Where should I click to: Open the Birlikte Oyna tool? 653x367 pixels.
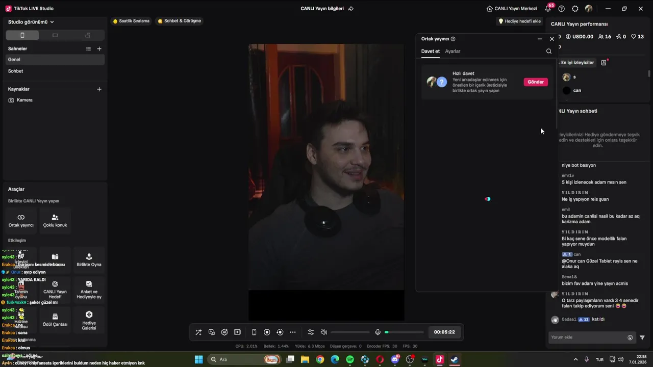89,259
